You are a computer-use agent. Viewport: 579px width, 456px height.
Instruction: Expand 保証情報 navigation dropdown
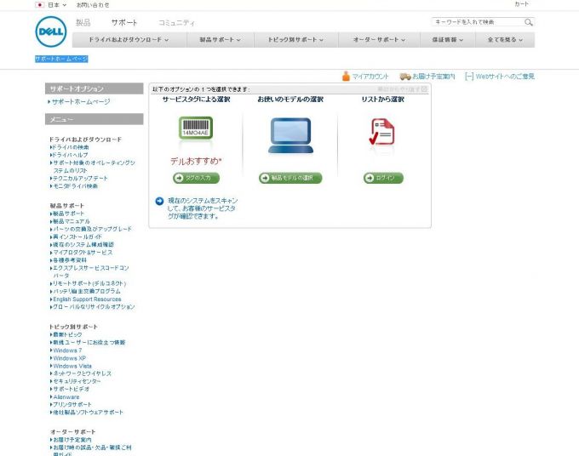coord(448,39)
